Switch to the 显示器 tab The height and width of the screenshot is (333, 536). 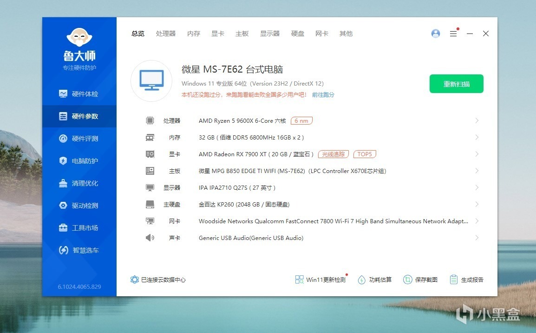[x=270, y=33]
